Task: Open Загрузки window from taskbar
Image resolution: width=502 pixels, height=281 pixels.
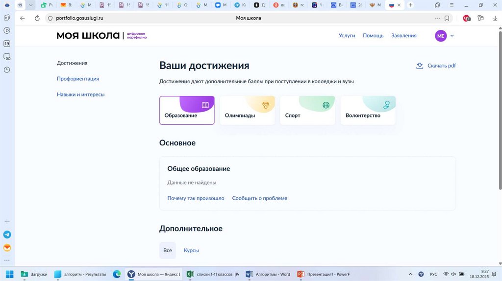Action: (x=34, y=274)
